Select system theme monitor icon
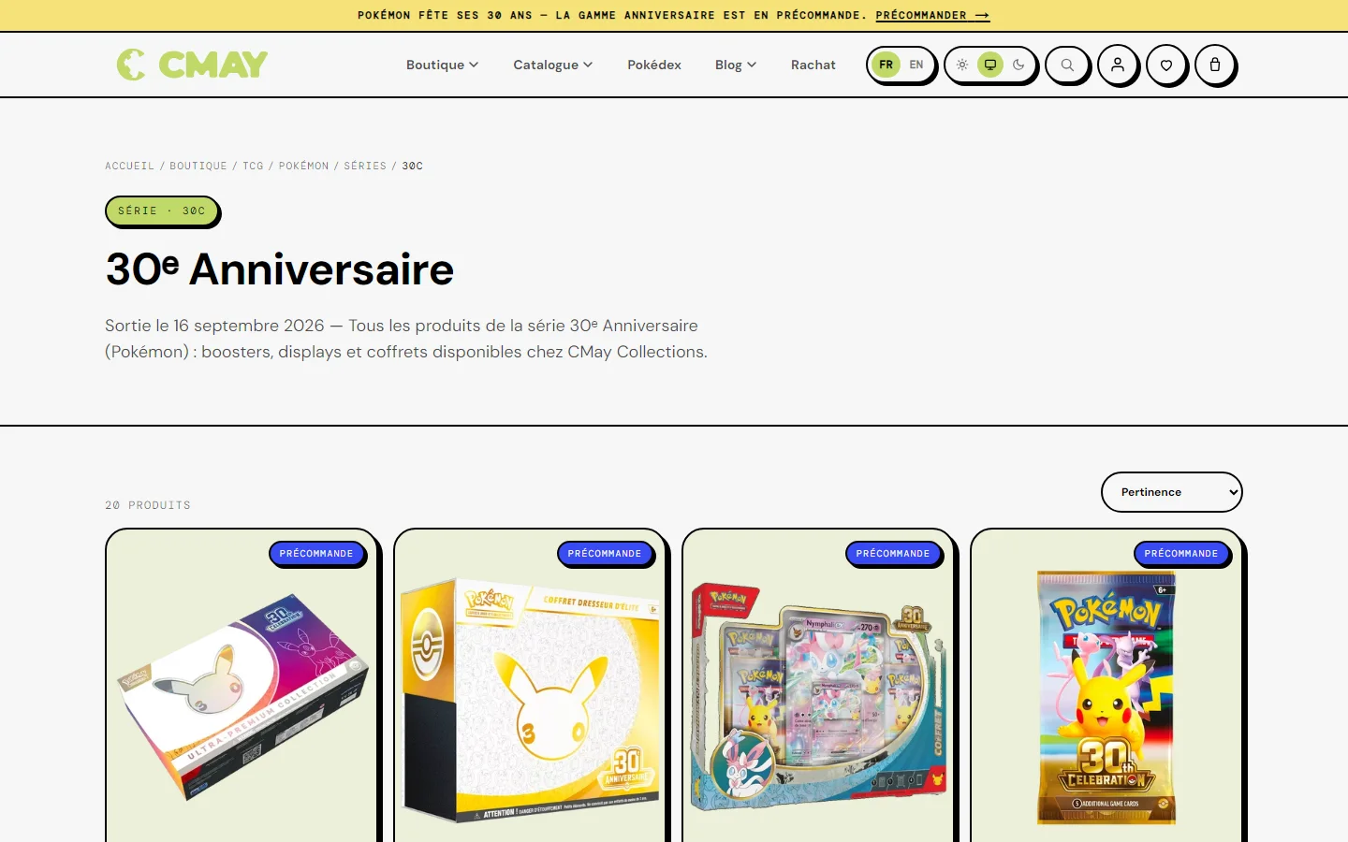This screenshot has width=1348, height=842. point(990,65)
